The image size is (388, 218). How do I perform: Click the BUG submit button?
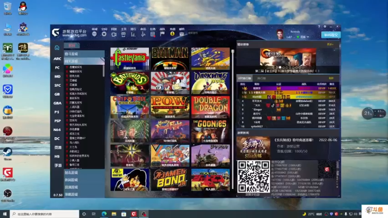331,35
